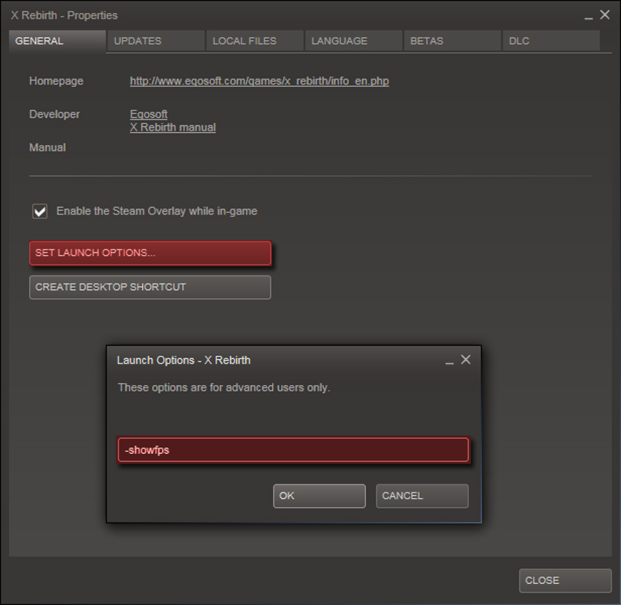621x605 pixels.
Task: Confirm launch options with OK
Action: coord(319,496)
